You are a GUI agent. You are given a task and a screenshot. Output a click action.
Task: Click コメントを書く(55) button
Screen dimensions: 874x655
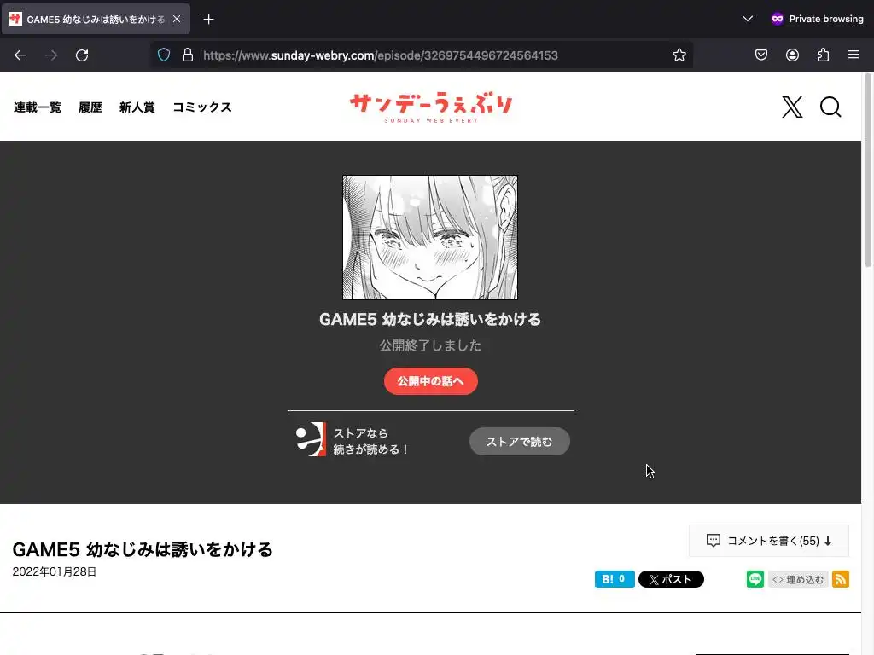(x=769, y=540)
